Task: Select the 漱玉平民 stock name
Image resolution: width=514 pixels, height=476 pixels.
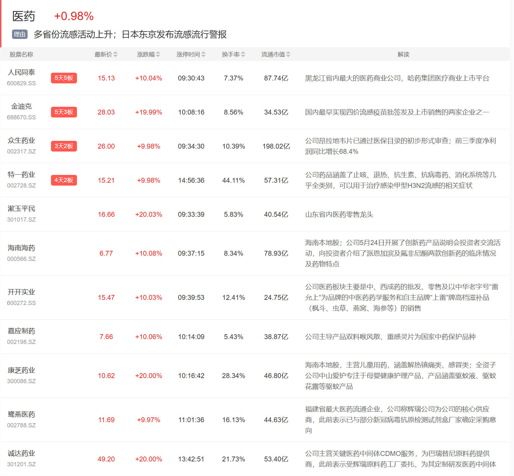Action: pyautogui.click(x=21, y=209)
